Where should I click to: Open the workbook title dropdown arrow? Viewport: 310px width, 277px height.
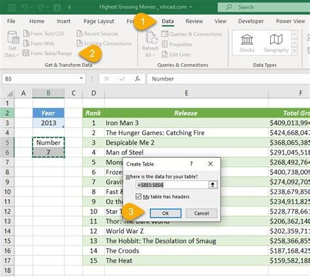191,7
